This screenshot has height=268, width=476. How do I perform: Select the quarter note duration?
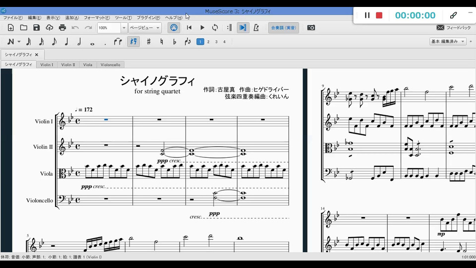point(66,42)
